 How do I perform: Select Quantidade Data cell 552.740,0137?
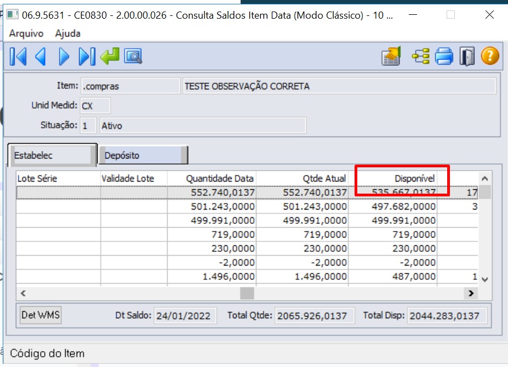(212, 193)
